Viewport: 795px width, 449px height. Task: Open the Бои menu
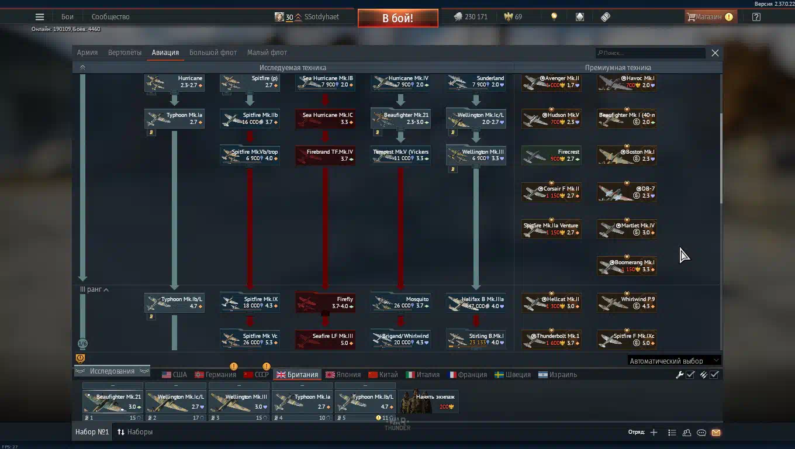pos(67,17)
